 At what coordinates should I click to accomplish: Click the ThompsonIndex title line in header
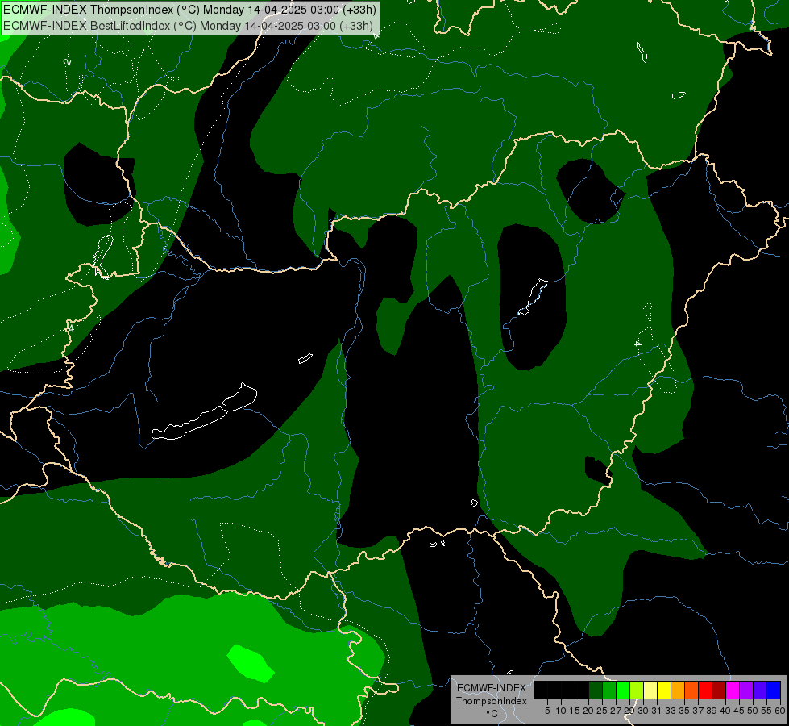click(x=189, y=10)
